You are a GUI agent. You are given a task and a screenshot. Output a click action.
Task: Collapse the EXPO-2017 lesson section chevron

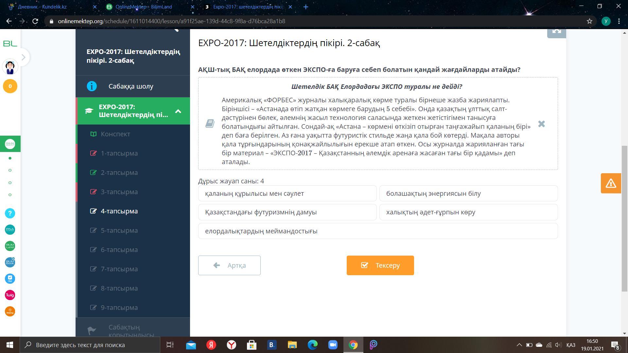coord(178,111)
